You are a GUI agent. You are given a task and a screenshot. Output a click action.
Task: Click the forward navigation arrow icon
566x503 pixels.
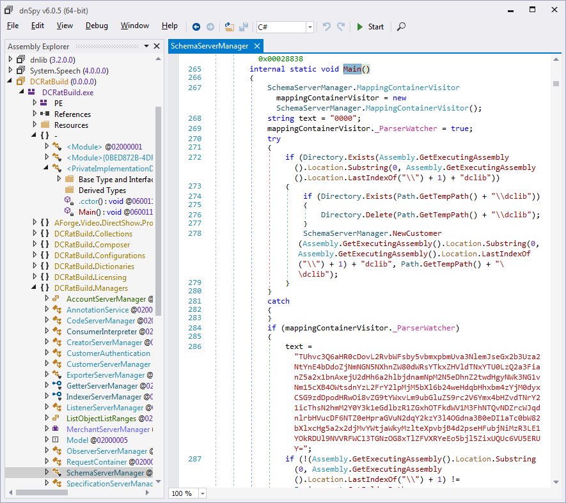(x=212, y=27)
